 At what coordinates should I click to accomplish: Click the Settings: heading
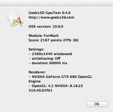click(36, 49)
